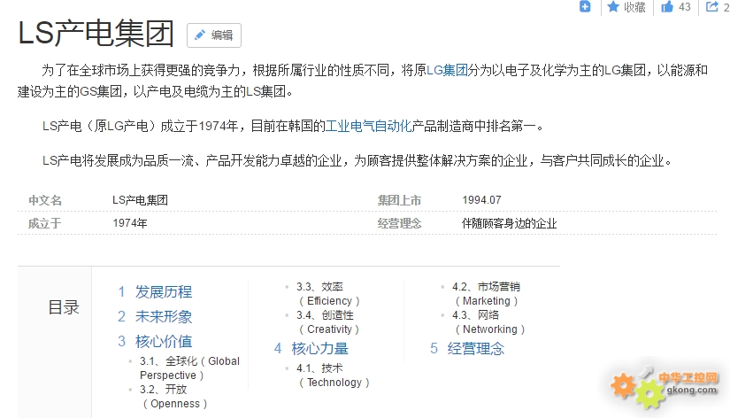Click the blue plus icon at top
This screenshot has height=418, width=730.
tap(585, 6)
